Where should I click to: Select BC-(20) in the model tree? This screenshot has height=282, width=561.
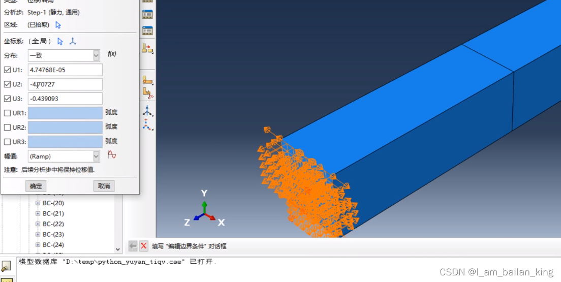click(x=53, y=203)
